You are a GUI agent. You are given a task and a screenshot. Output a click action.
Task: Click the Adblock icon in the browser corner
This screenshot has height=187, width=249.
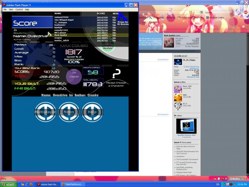(x=246, y=12)
